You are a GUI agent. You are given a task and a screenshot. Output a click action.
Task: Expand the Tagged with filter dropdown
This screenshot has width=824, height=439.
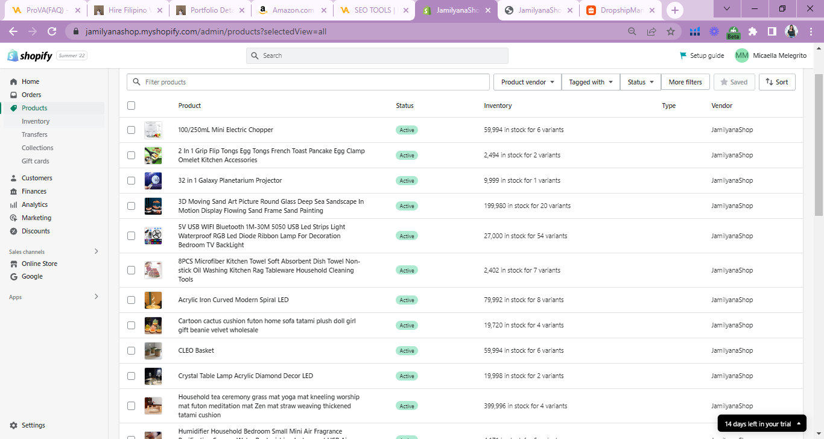point(591,82)
